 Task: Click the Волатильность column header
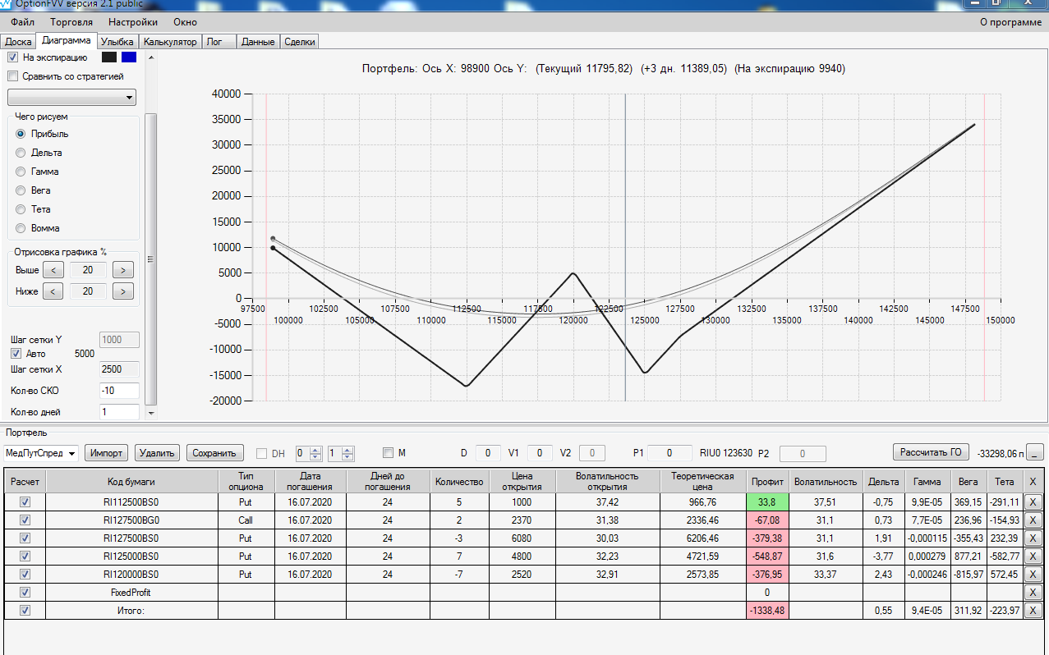826,482
